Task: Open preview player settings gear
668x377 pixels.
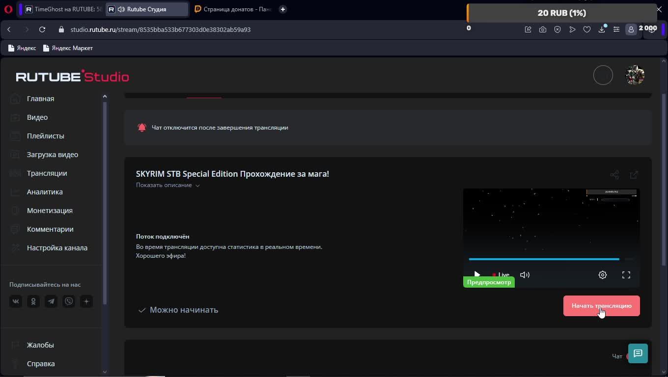Action: (603, 275)
